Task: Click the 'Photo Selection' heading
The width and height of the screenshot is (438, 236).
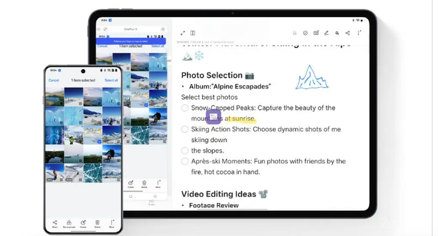Action: pyautogui.click(x=212, y=76)
